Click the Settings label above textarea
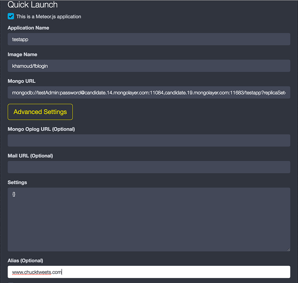This screenshot has height=283, width=298. (x=17, y=183)
